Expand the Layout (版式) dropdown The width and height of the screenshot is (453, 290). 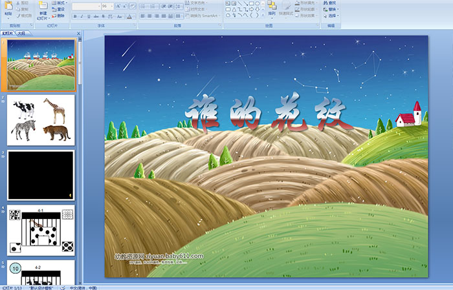[61, 3]
